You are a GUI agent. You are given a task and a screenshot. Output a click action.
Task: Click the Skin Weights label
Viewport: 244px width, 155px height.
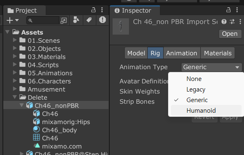[x=140, y=92]
